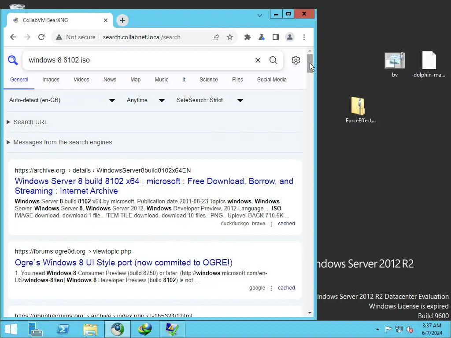Viewport: 451px width, 338px height.
Task: Open the warning checkmark taskbar app
Action: (172, 329)
